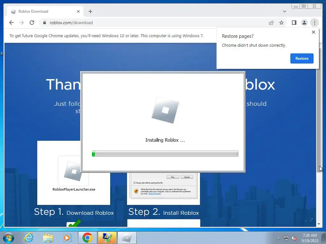
Task: Click the What's the risk link
Action: pos(154,193)
